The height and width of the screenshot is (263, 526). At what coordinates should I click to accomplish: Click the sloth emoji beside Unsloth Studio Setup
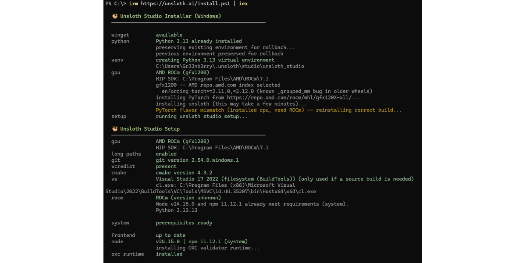115,129
